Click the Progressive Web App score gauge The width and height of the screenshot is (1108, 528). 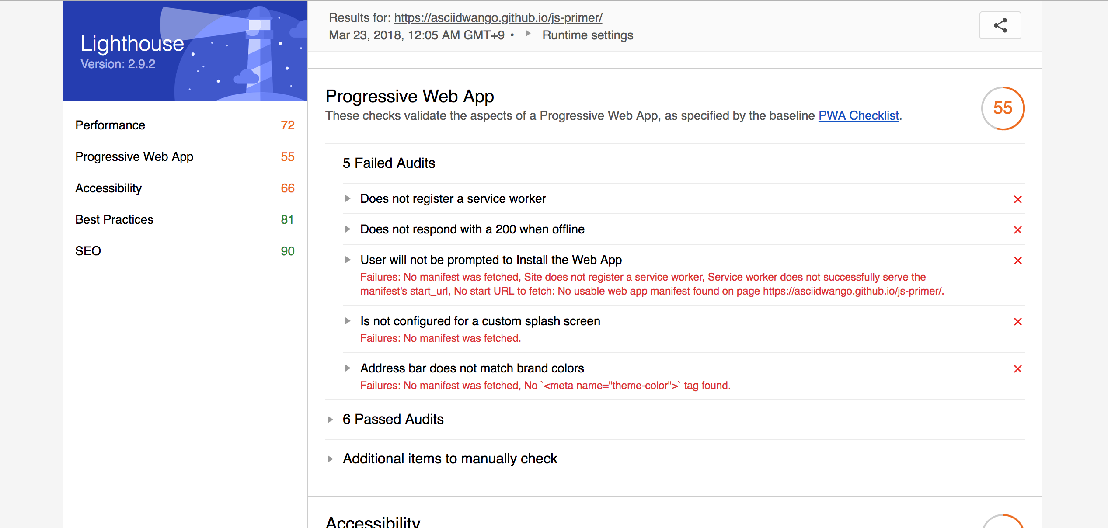pyautogui.click(x=1003, y=108)
